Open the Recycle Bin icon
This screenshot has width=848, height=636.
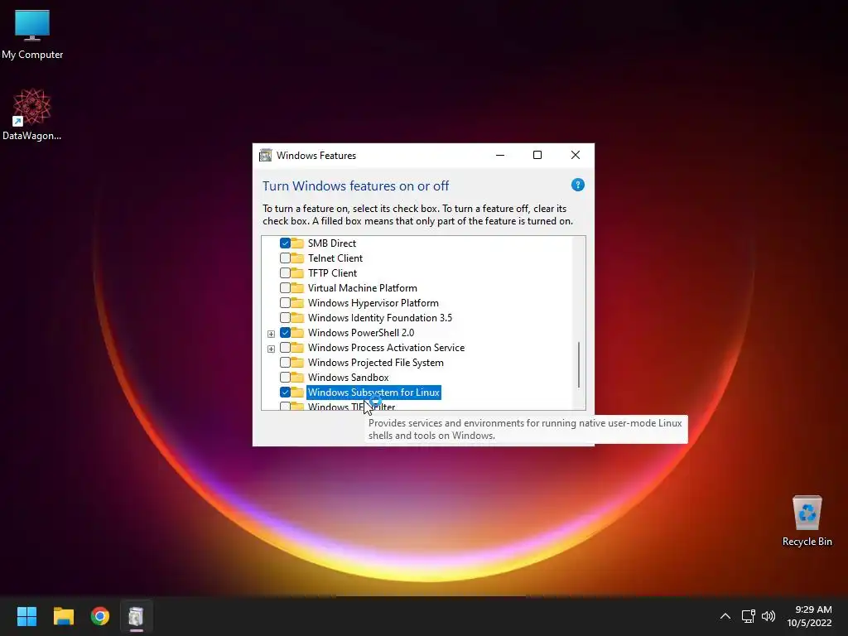[x=807, y=521]
